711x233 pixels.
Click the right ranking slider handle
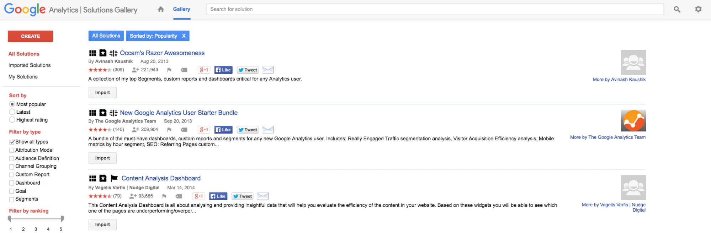pos(62,218)
